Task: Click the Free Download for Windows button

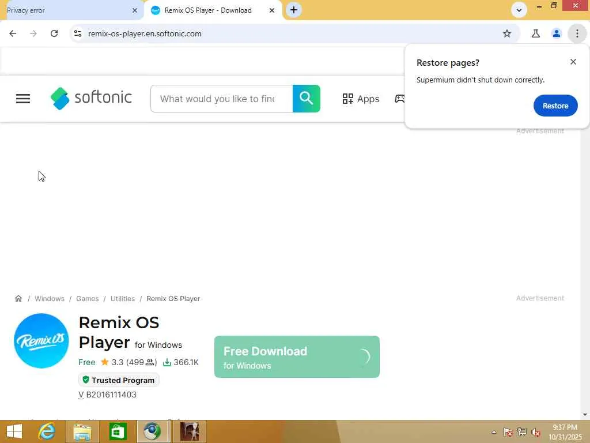Action: point(297,356)
